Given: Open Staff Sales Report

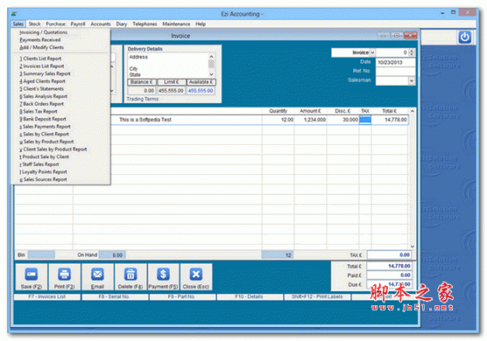Looking at the screenshot, I should coord(39,164).
